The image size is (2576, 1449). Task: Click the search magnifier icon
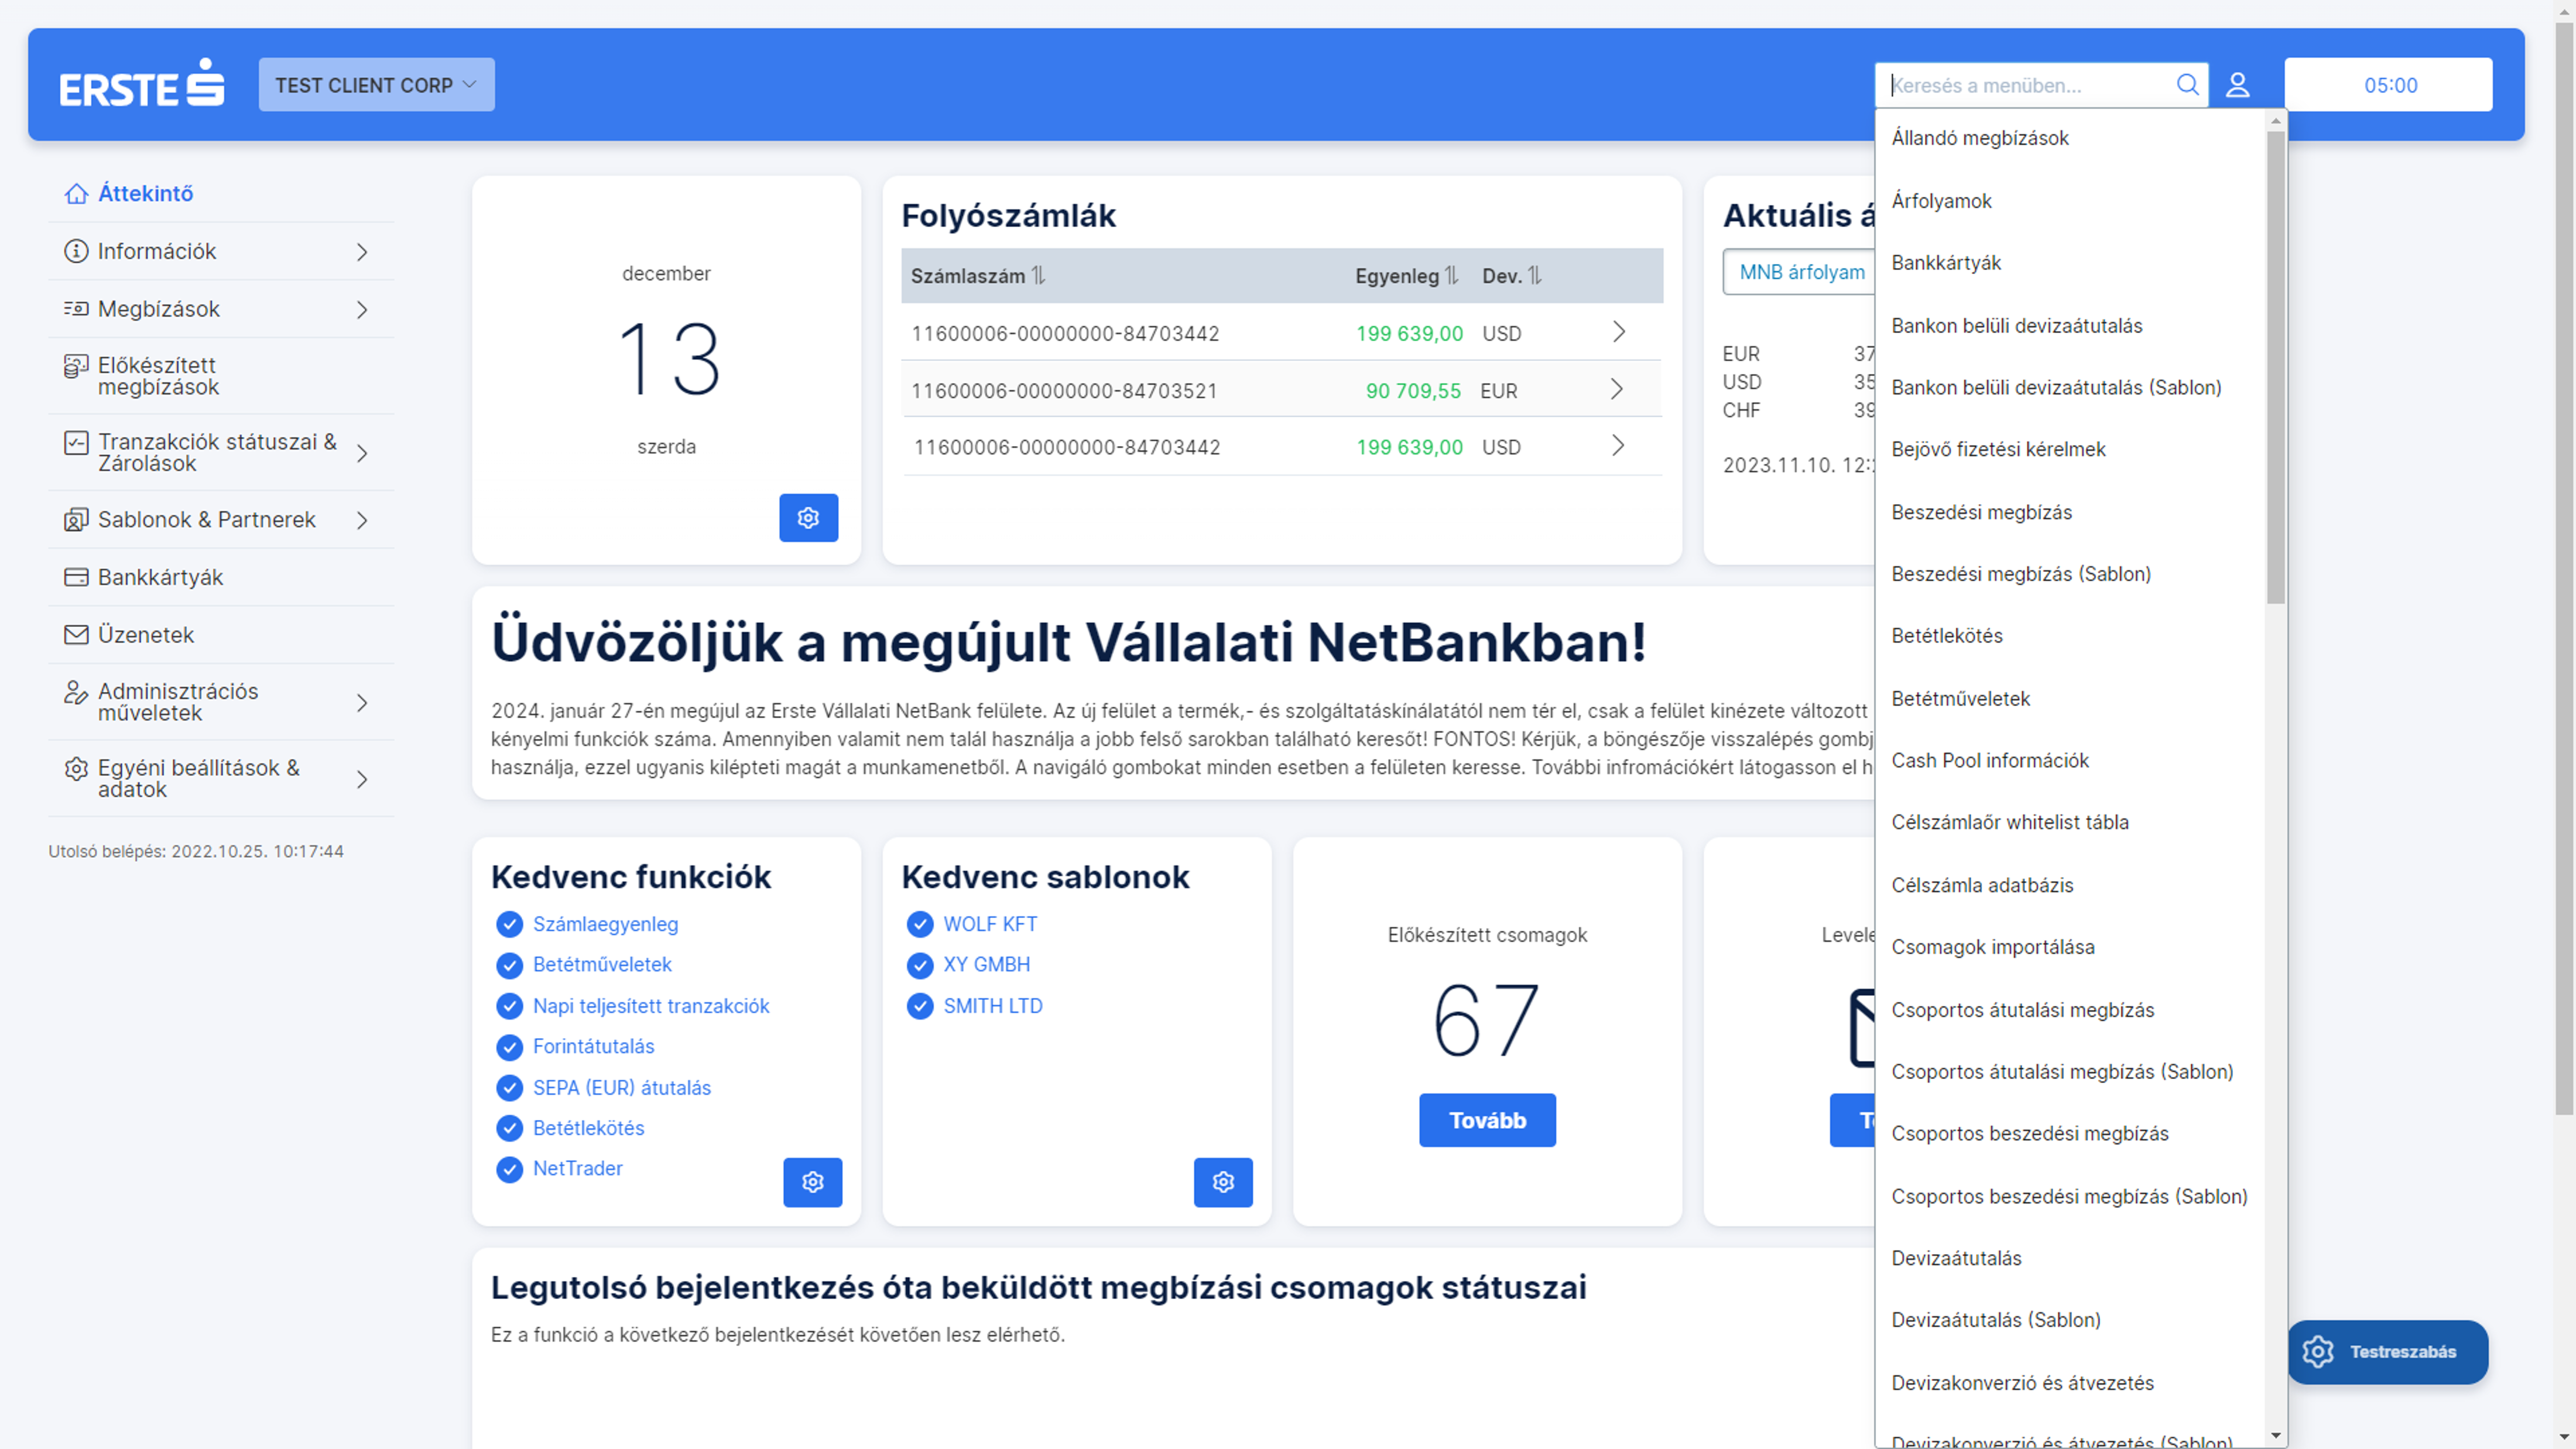2187,85
